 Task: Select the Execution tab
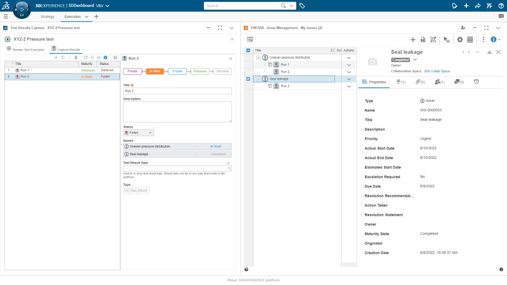click(x=72, y=16)
